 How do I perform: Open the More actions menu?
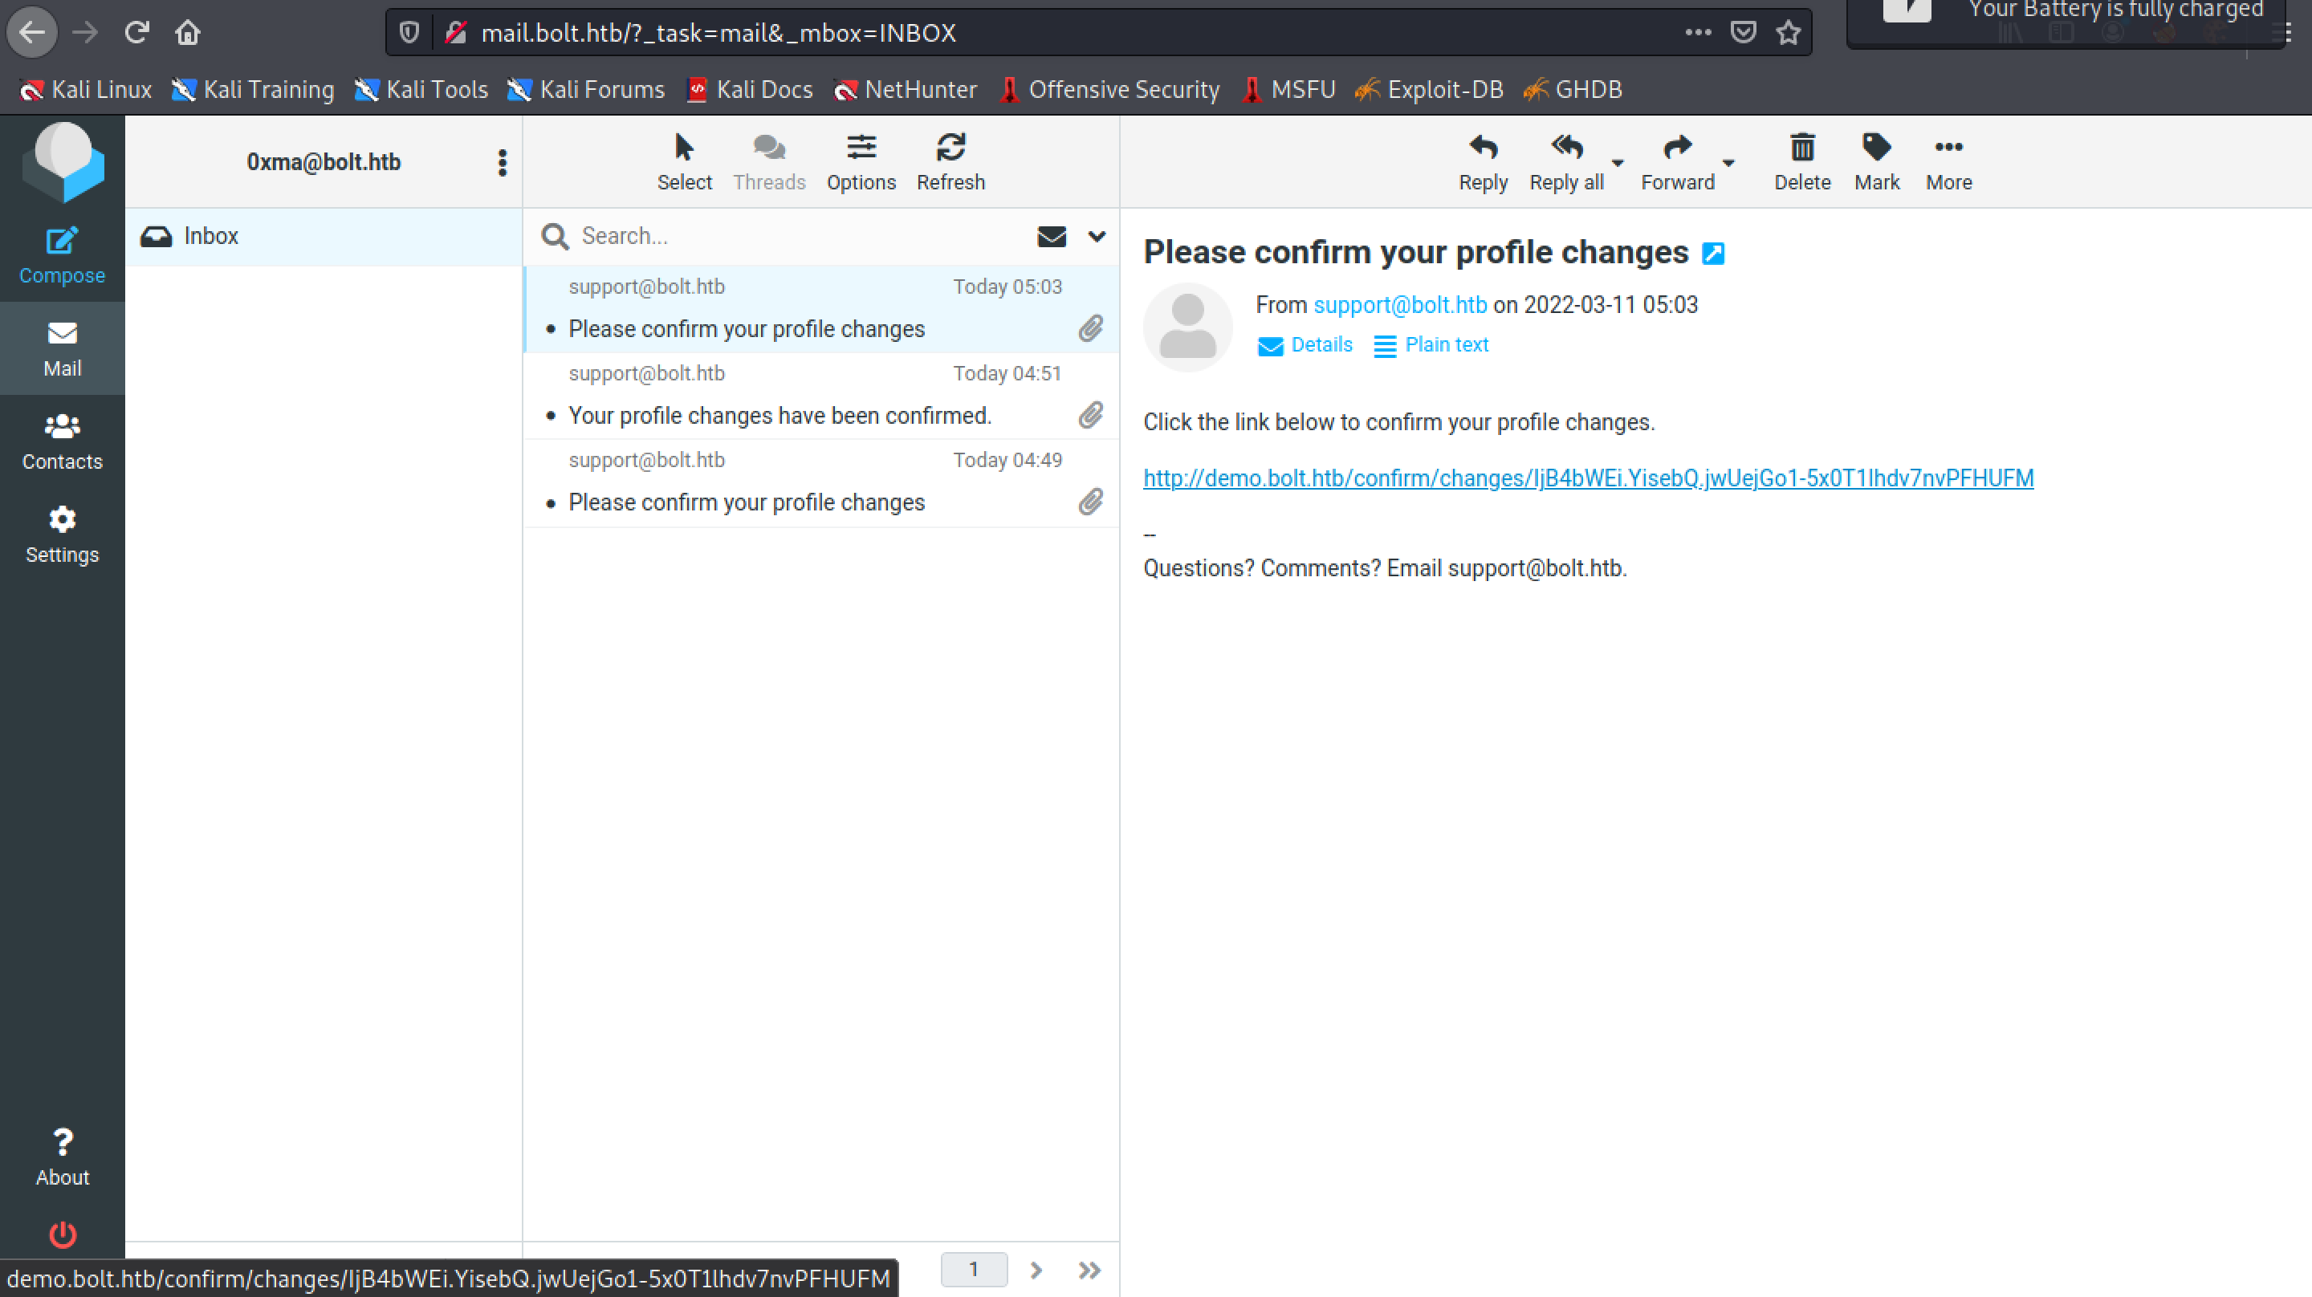coord(1948,162)
